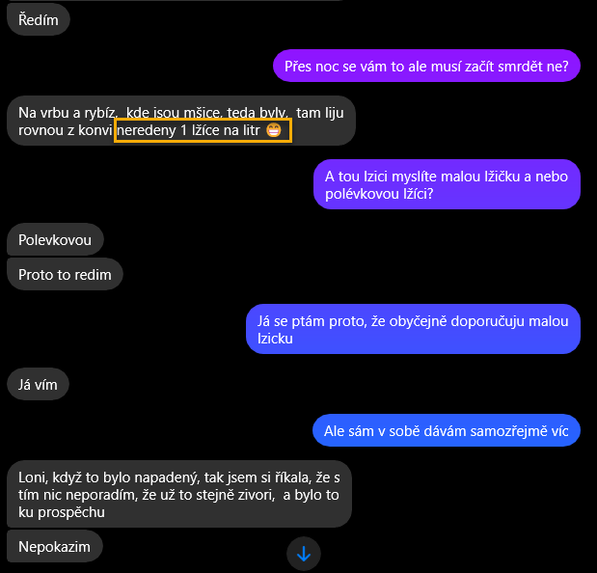Click 'ku prospěchu' text in the long gray message

[x=62, y=512]
